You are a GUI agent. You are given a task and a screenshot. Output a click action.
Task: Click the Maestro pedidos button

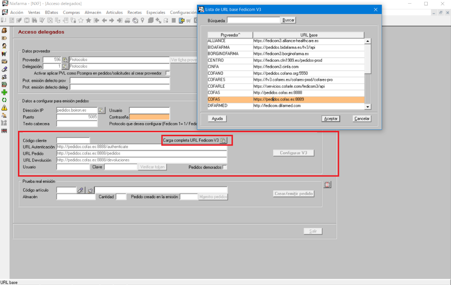[x=213, y=197]
